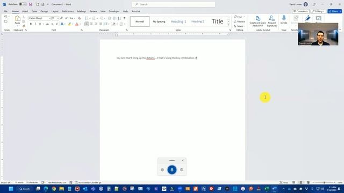The height and width of the screenshot is (193, 344).
Task: Click the Redo icon
Action: 6,21
